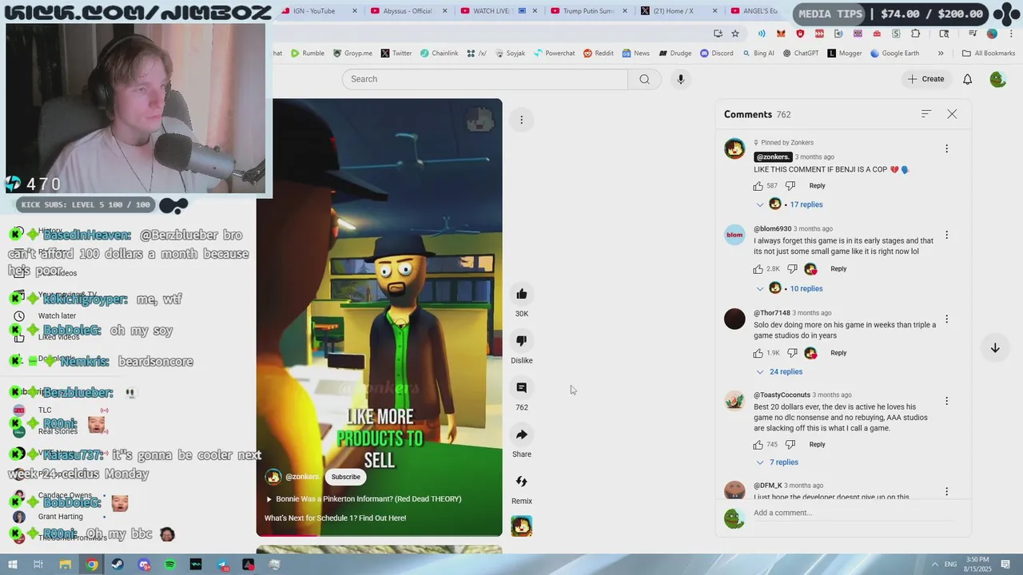
Task: Close the Comments panel
Action: tap(952, 114)
